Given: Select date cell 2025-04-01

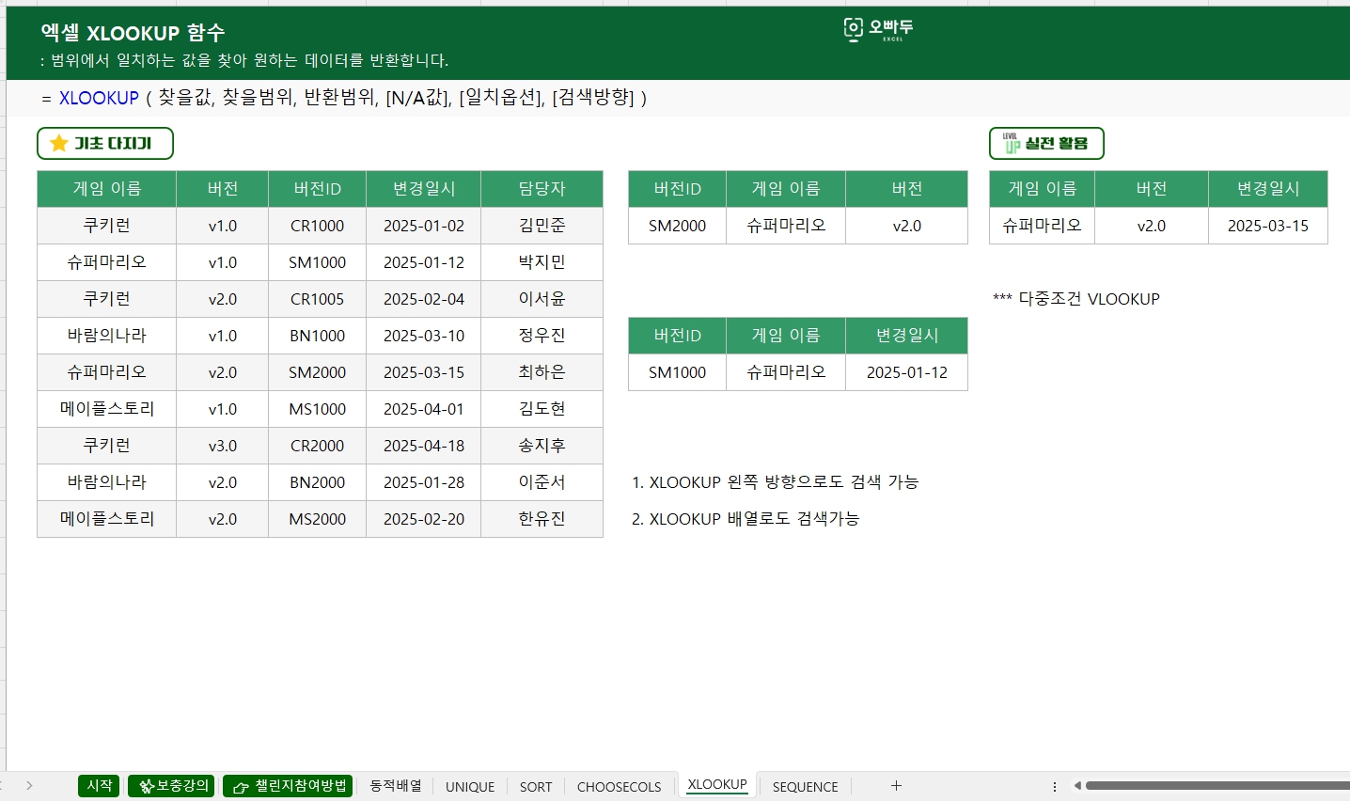Looking at the screenshot, I should [423, 409].
